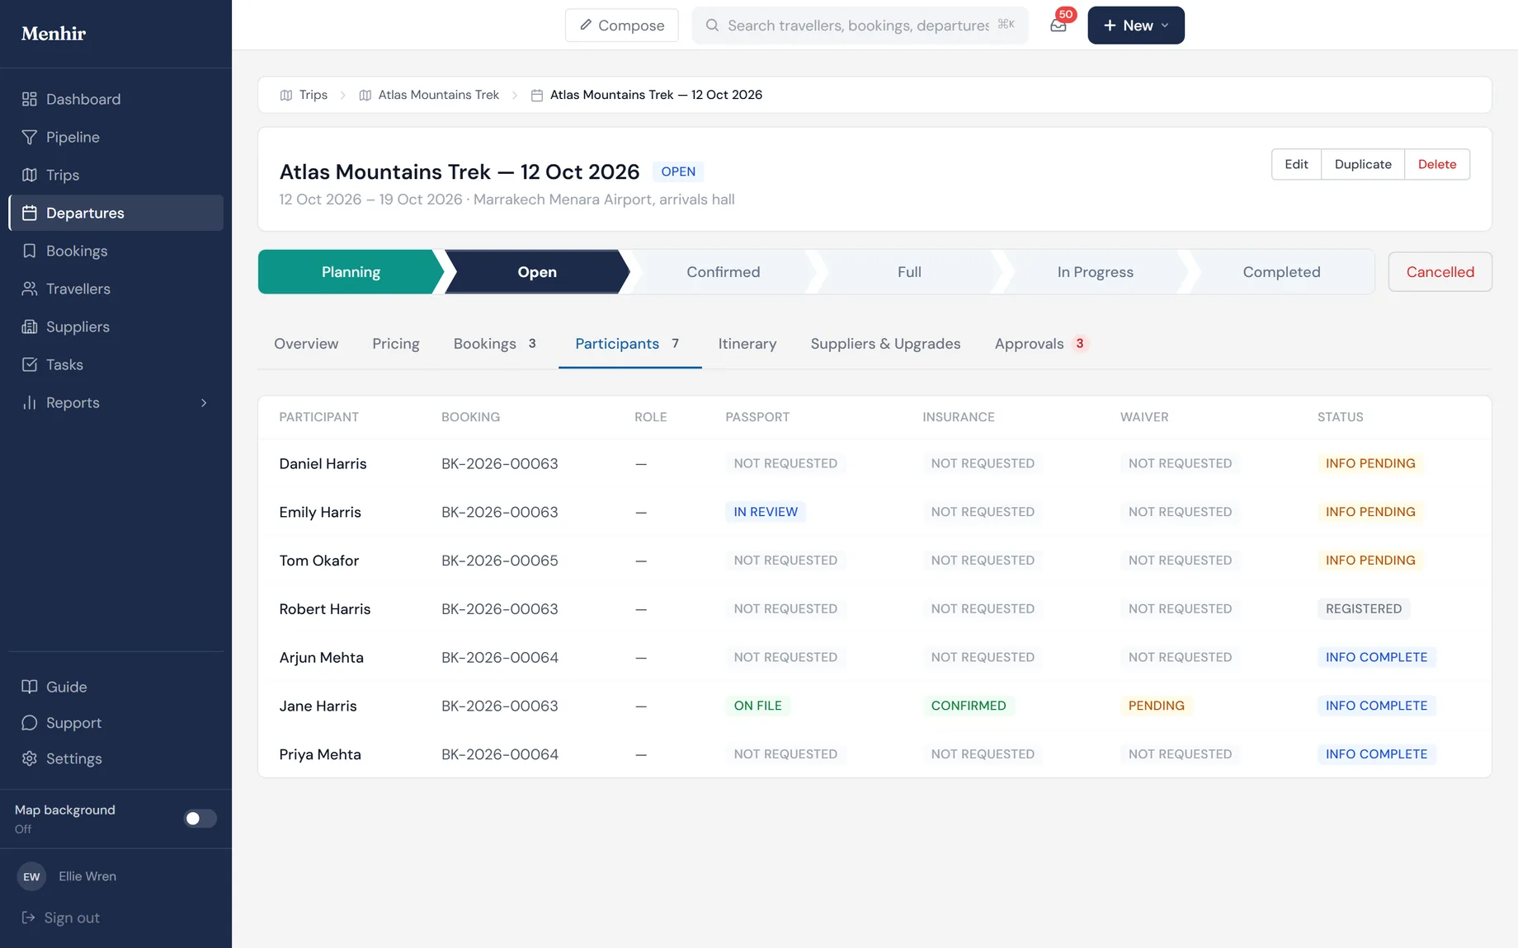Click the Cancelled status button
Screen dimensions: 1518x948
1440,272
